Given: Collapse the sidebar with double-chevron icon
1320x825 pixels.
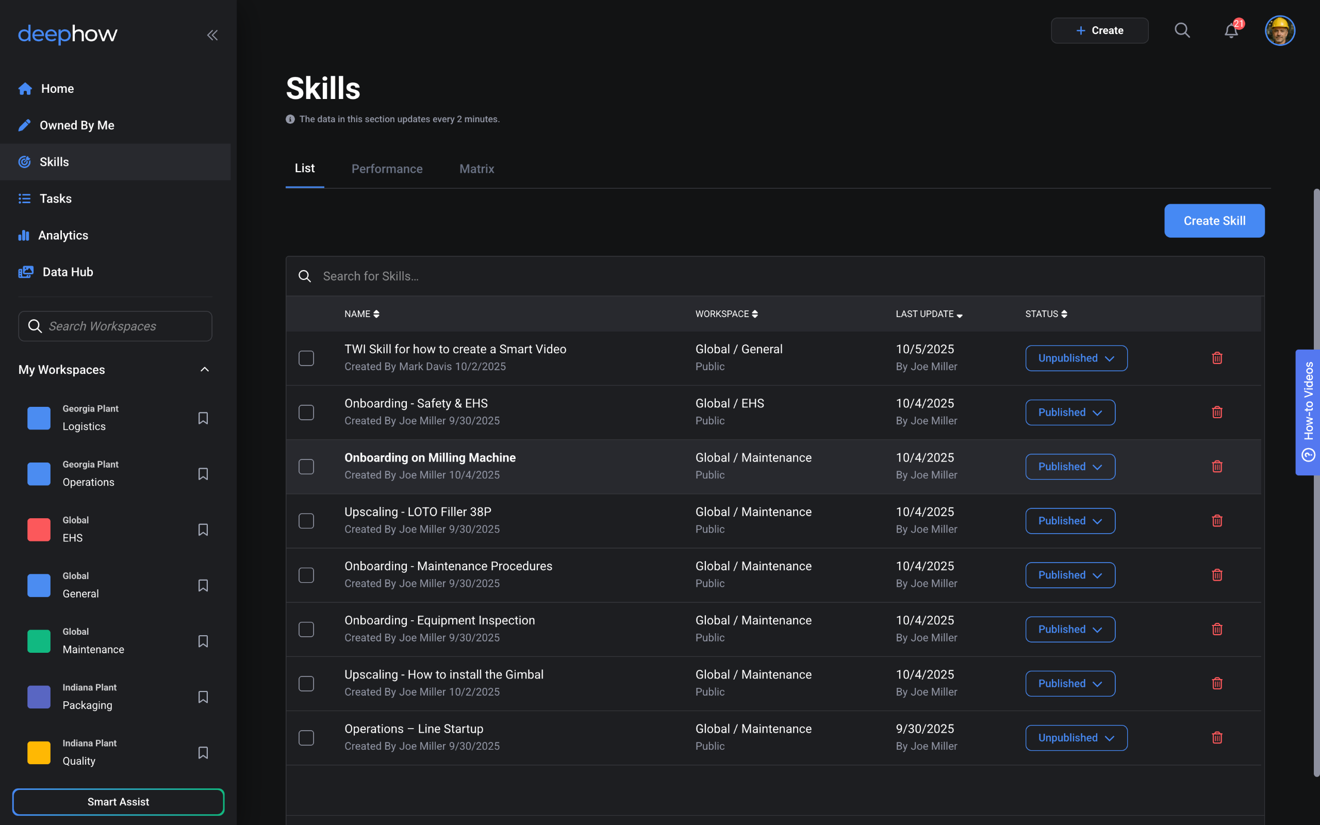Looking at the screenshot, I should (212, 36).
